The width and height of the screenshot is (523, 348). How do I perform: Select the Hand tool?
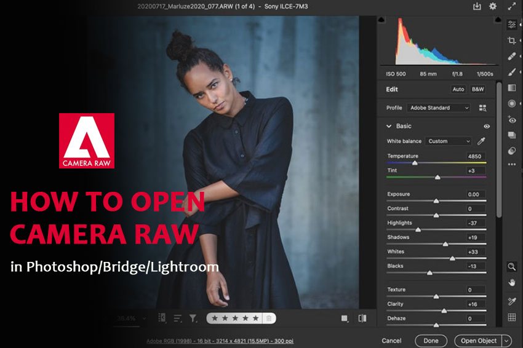[x=512, y=283]
